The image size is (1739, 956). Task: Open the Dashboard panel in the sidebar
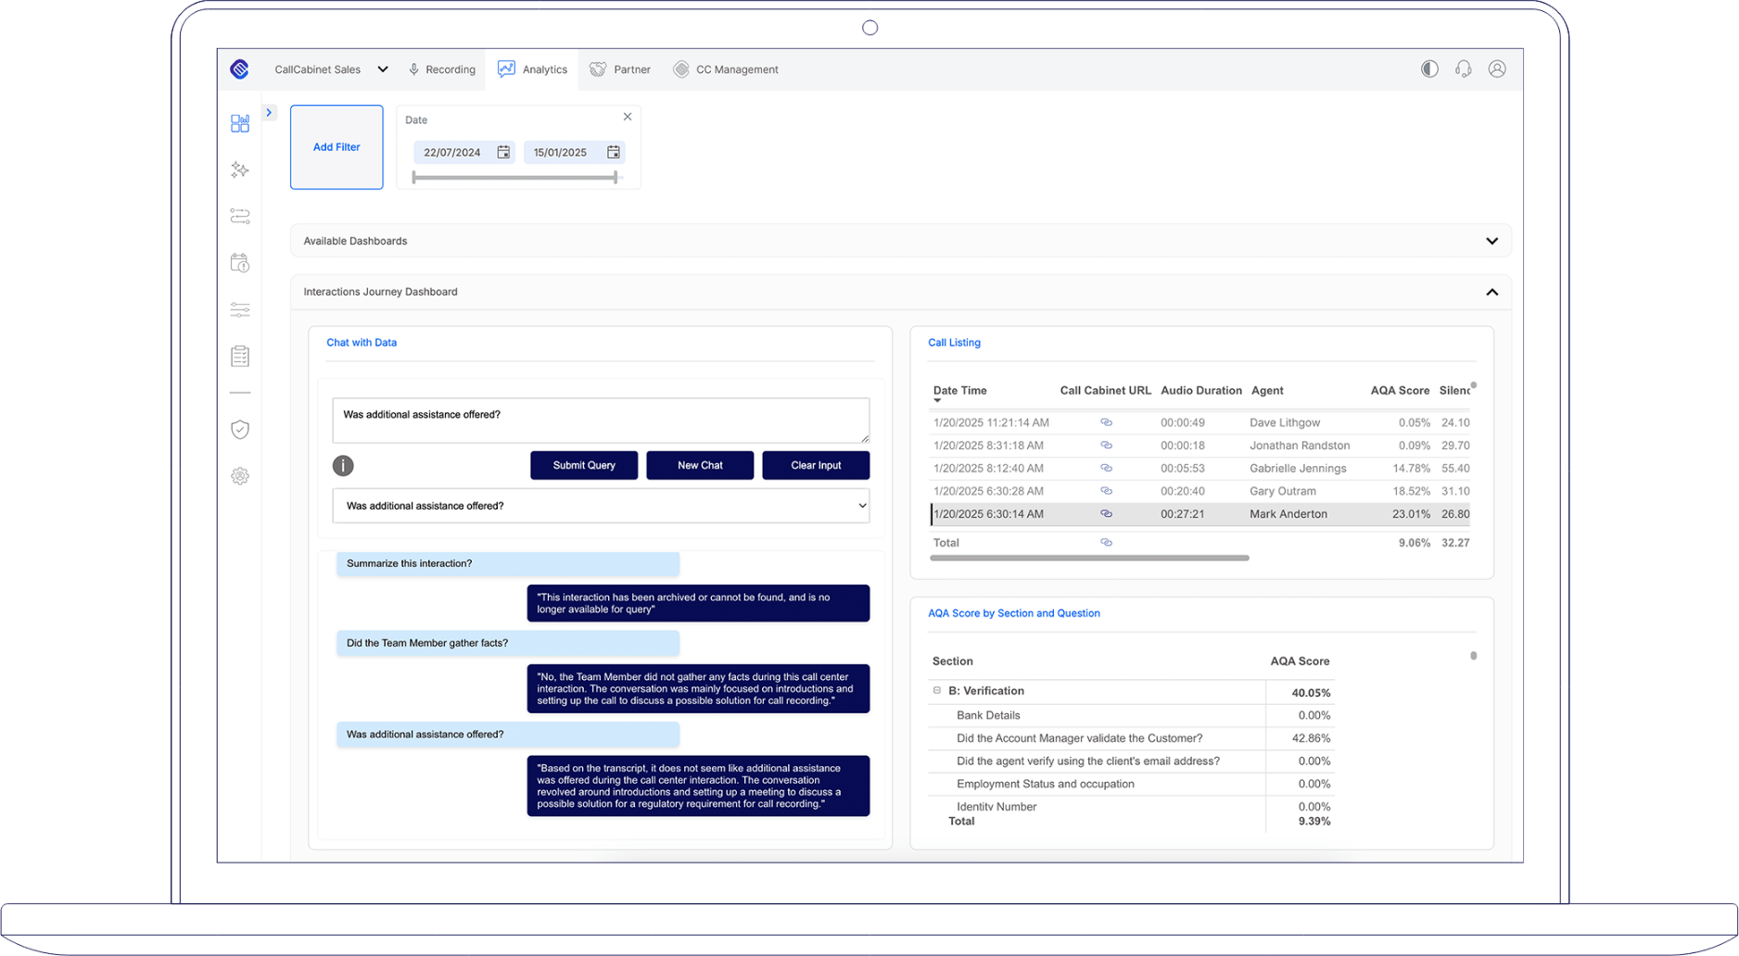[239, 122]
